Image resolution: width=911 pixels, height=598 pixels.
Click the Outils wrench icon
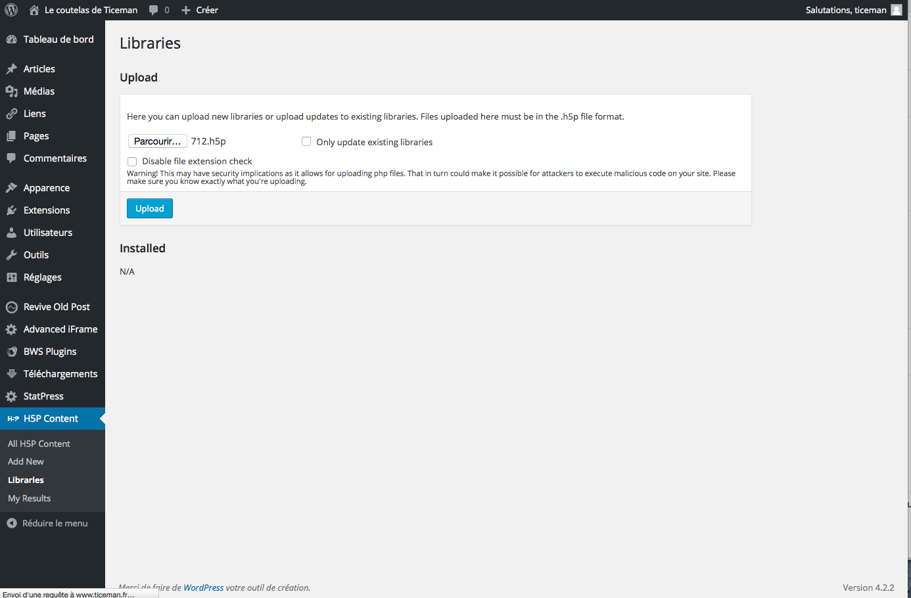coord(11,255)
